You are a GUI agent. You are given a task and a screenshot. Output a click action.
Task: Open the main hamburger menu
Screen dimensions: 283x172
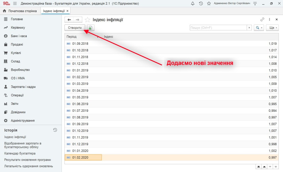pos(15,3)
